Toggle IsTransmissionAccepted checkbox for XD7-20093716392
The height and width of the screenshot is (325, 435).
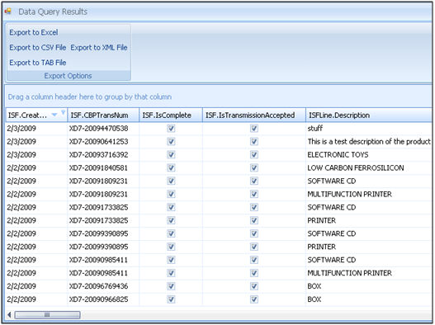pos(254,155)
